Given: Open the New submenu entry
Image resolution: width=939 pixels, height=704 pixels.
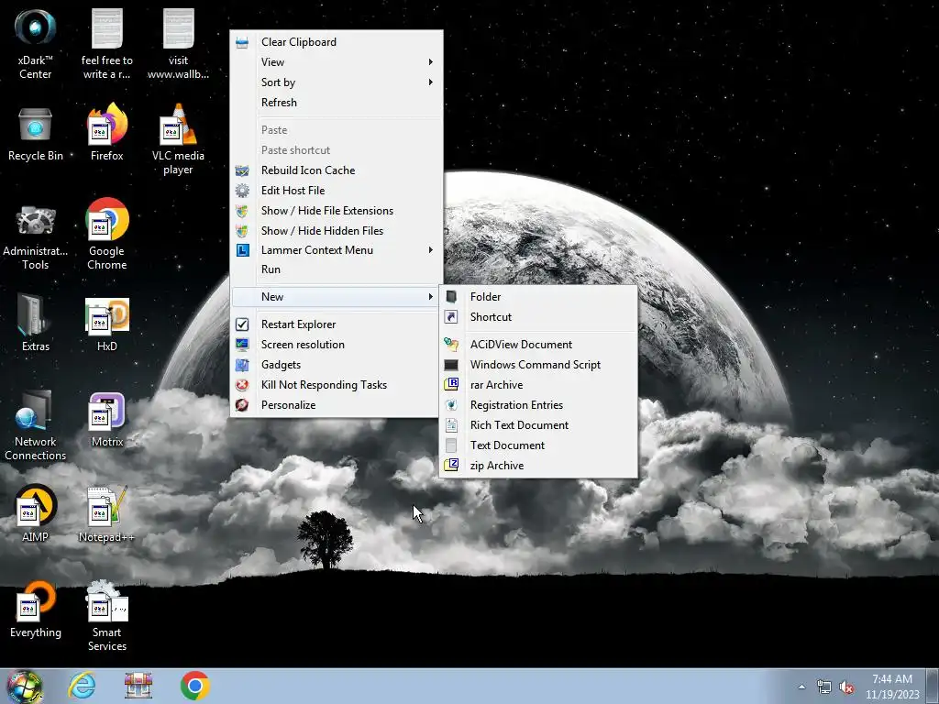Looking at the screenshot, I should click(x=336, y=297).
